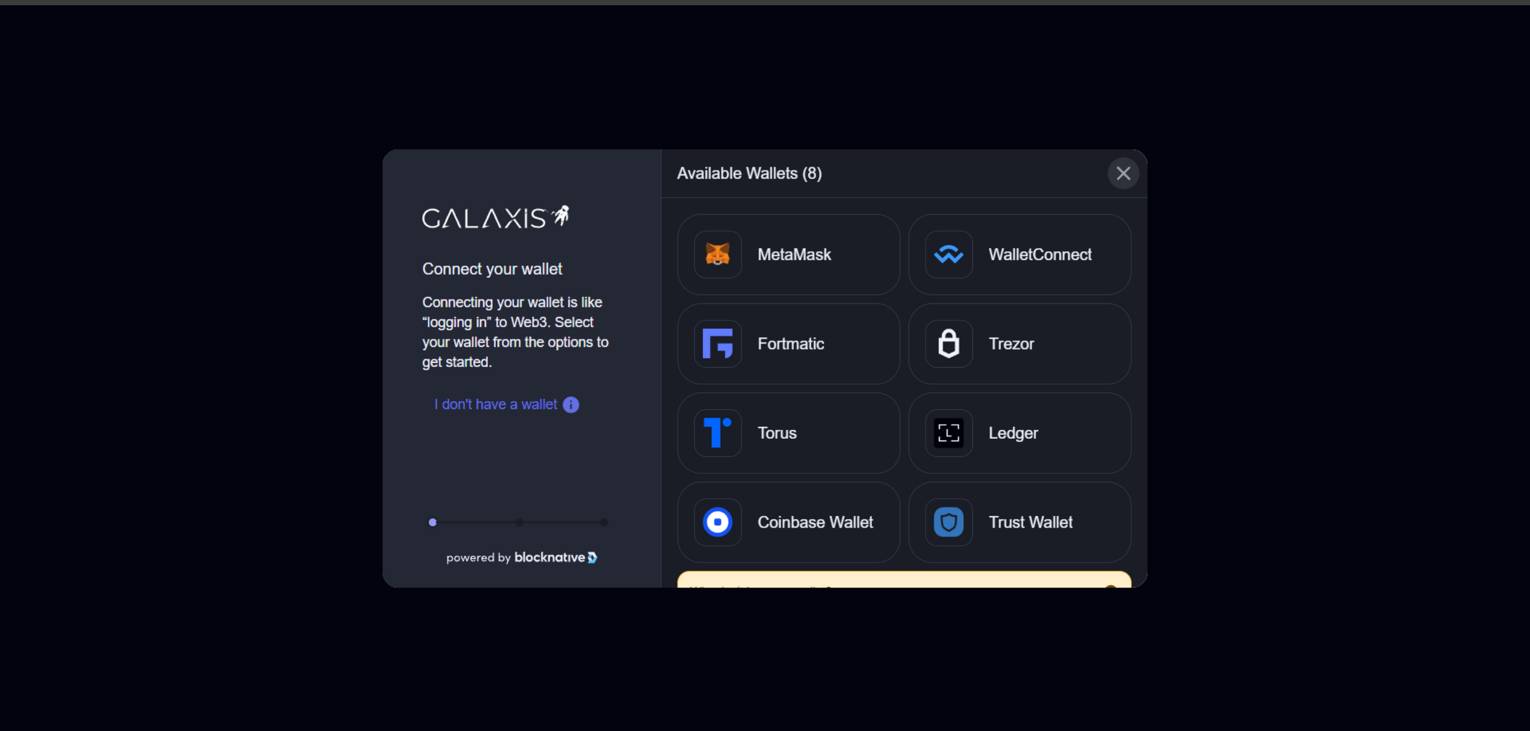Click the yellow notice banner at bottom
This screenshot has height=731, width=1530.
pyautogui.click(x=903, y=580)
